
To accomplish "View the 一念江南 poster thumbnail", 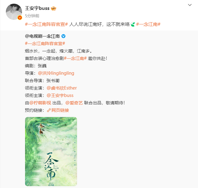I will click(x=51, y=152).
